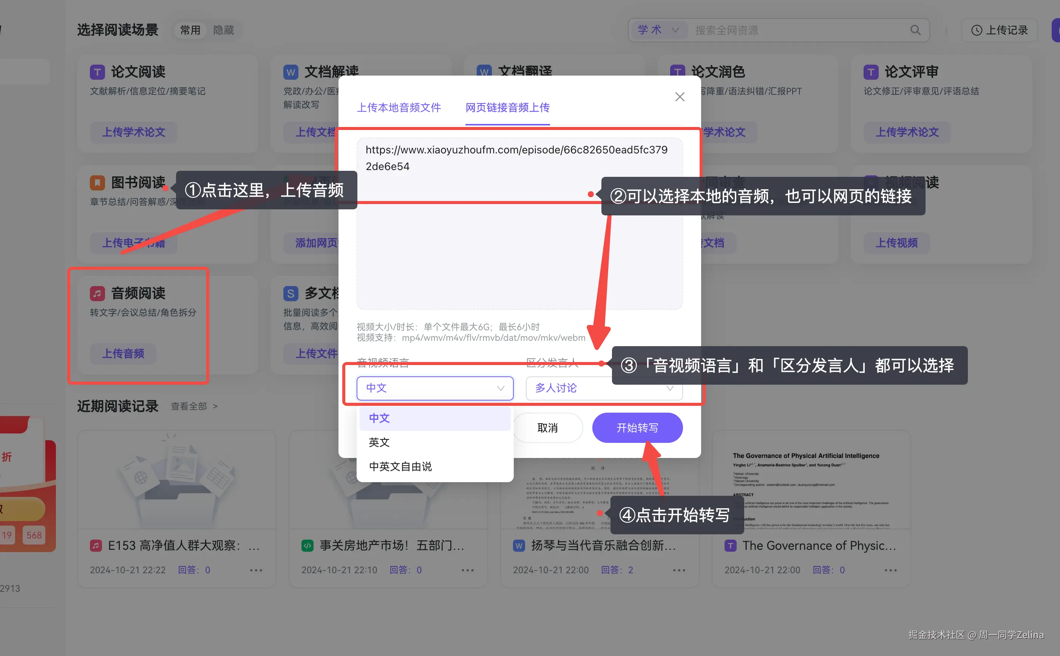The height and width of the screenshot is (656, 1060).
Task: Select the 论文阅读 paper reading icon
Action: point(97,71)
